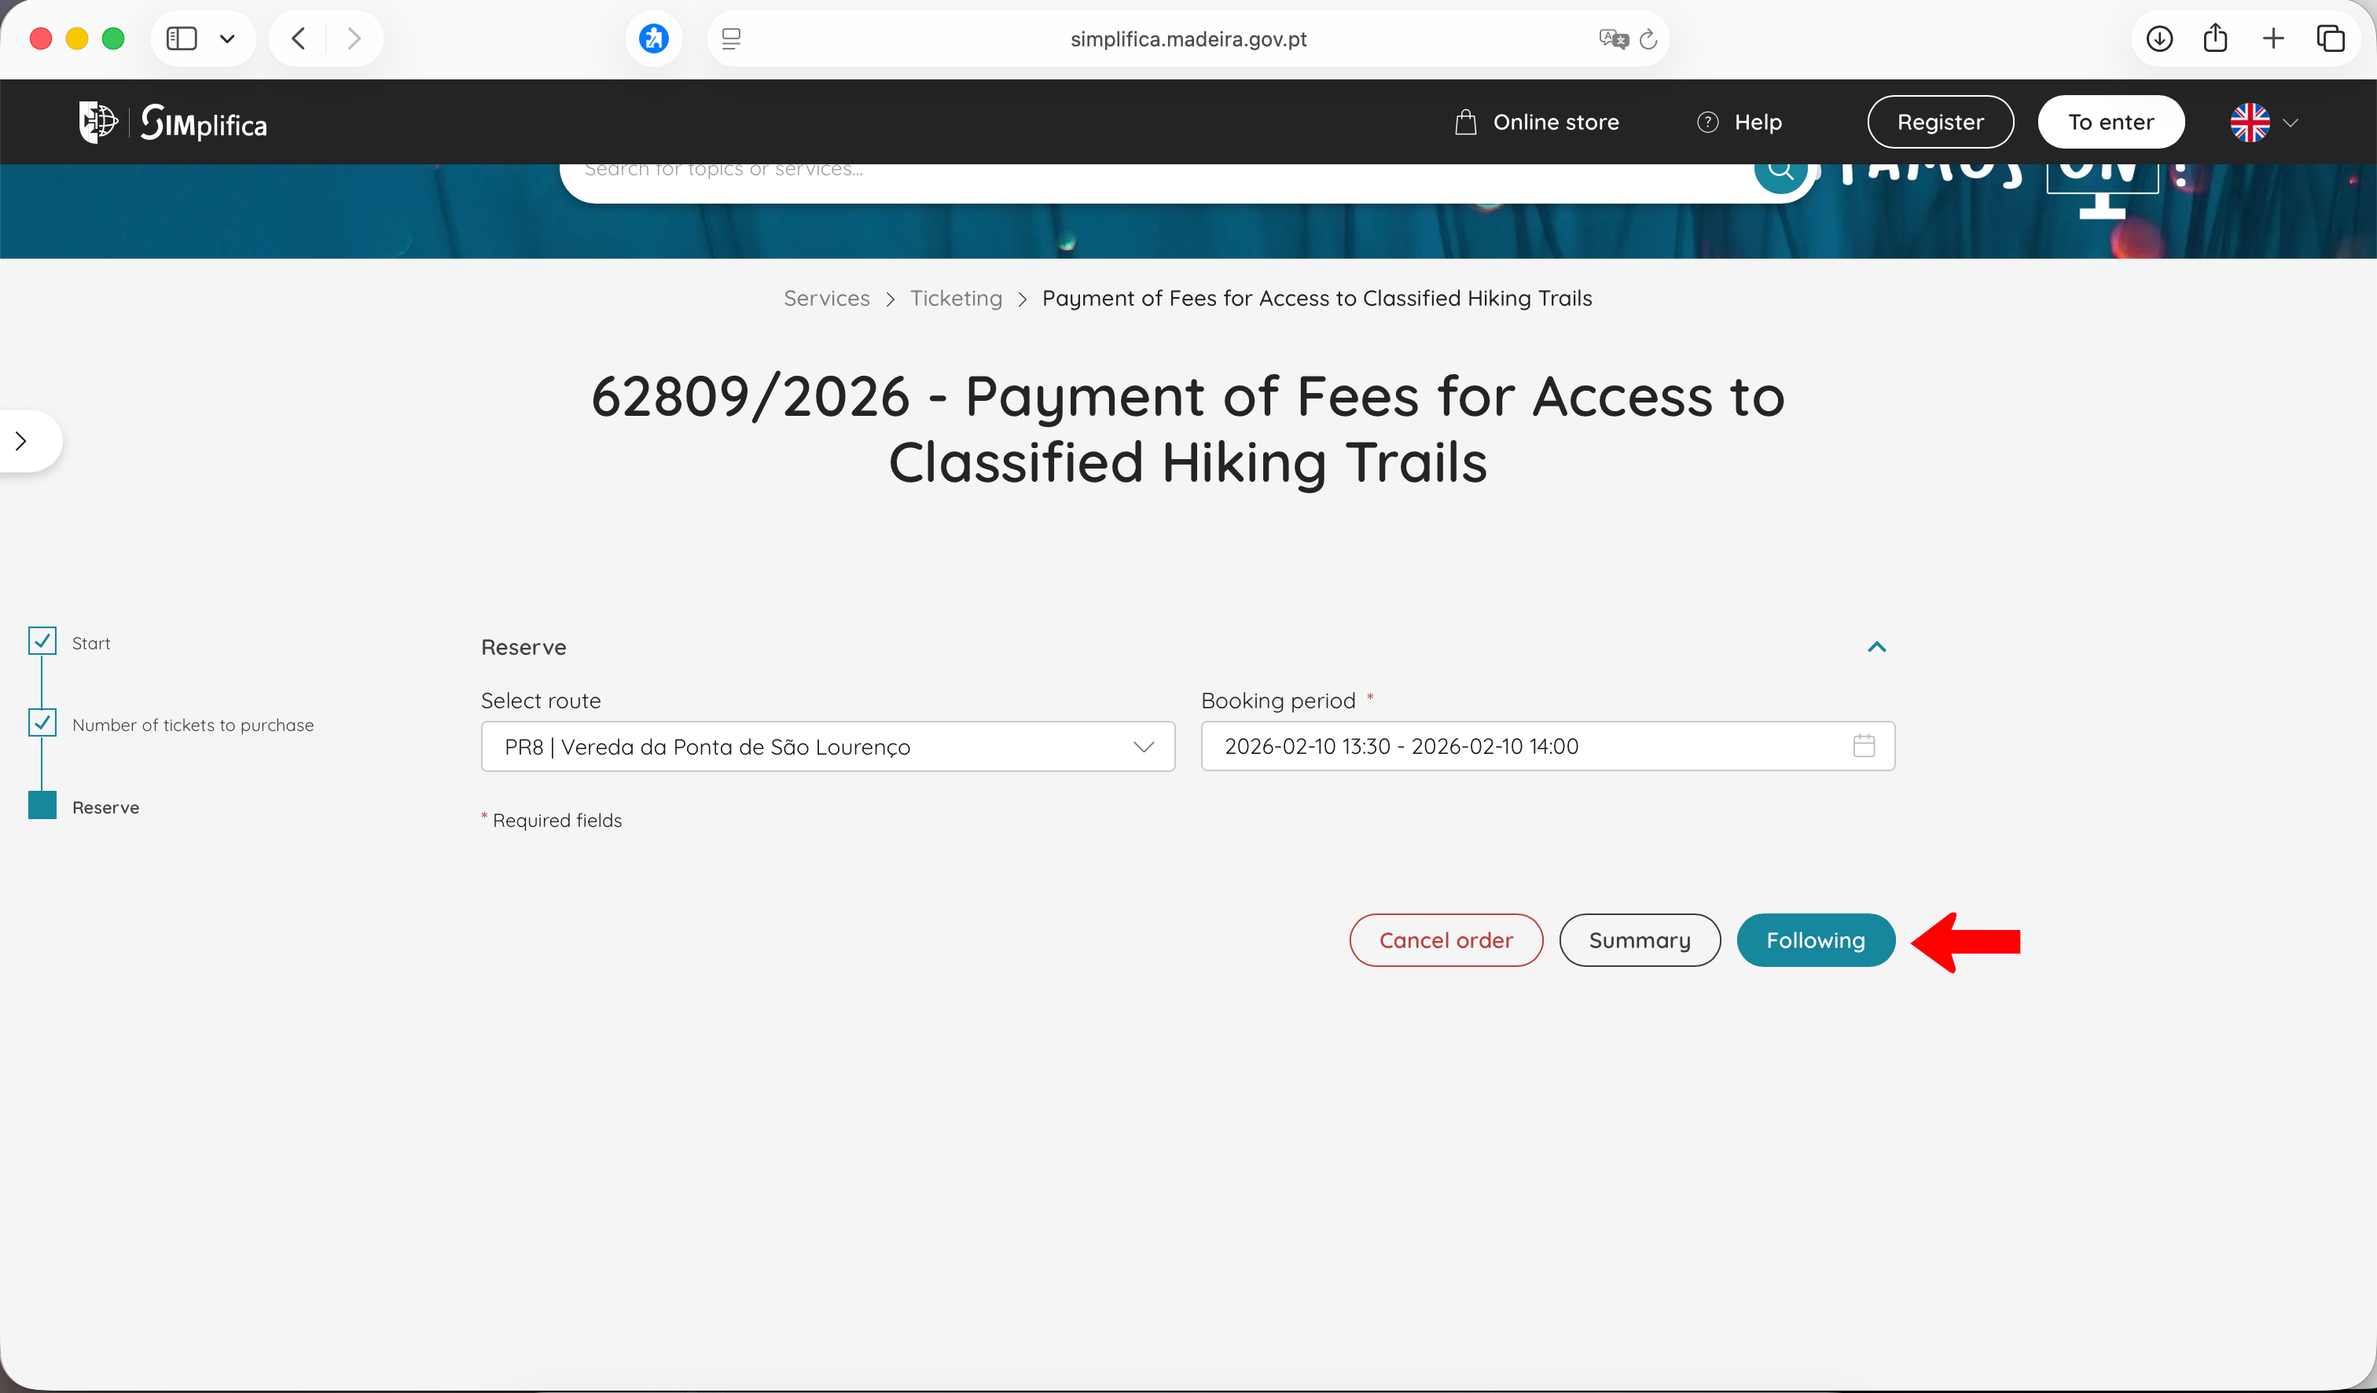Open Safari downloads icon
The image size is (2377, 1393).
[2159, 39]
